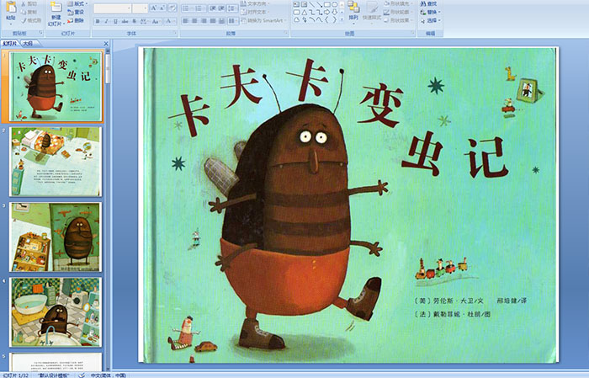The height and width of the screenshot is (378, 589).
Task: Open Change Case (Aa) dropdown
Action: 156,21
